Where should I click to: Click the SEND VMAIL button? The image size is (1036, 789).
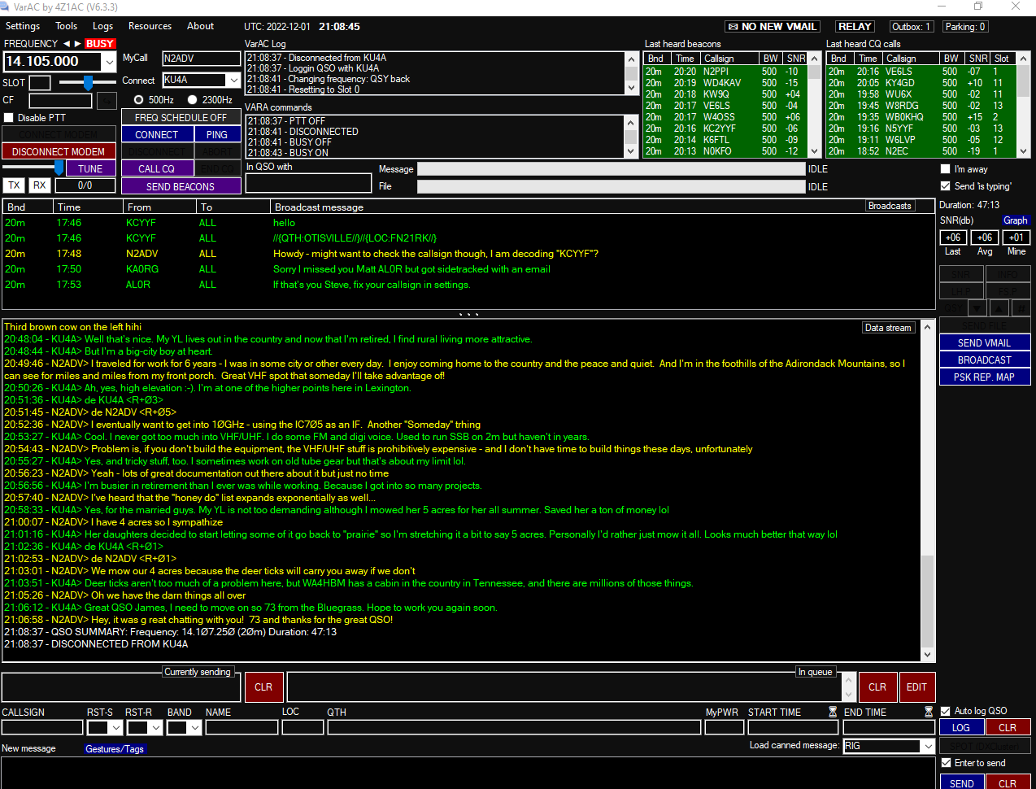[x=984, y=343]
